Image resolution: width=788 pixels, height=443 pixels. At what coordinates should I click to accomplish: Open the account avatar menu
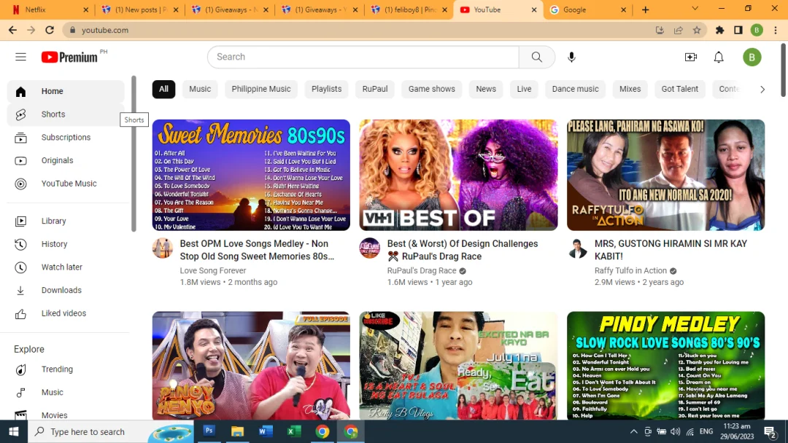(752, 57)
